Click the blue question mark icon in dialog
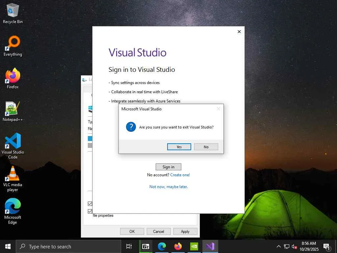The image size is (337, 253). 131,127
